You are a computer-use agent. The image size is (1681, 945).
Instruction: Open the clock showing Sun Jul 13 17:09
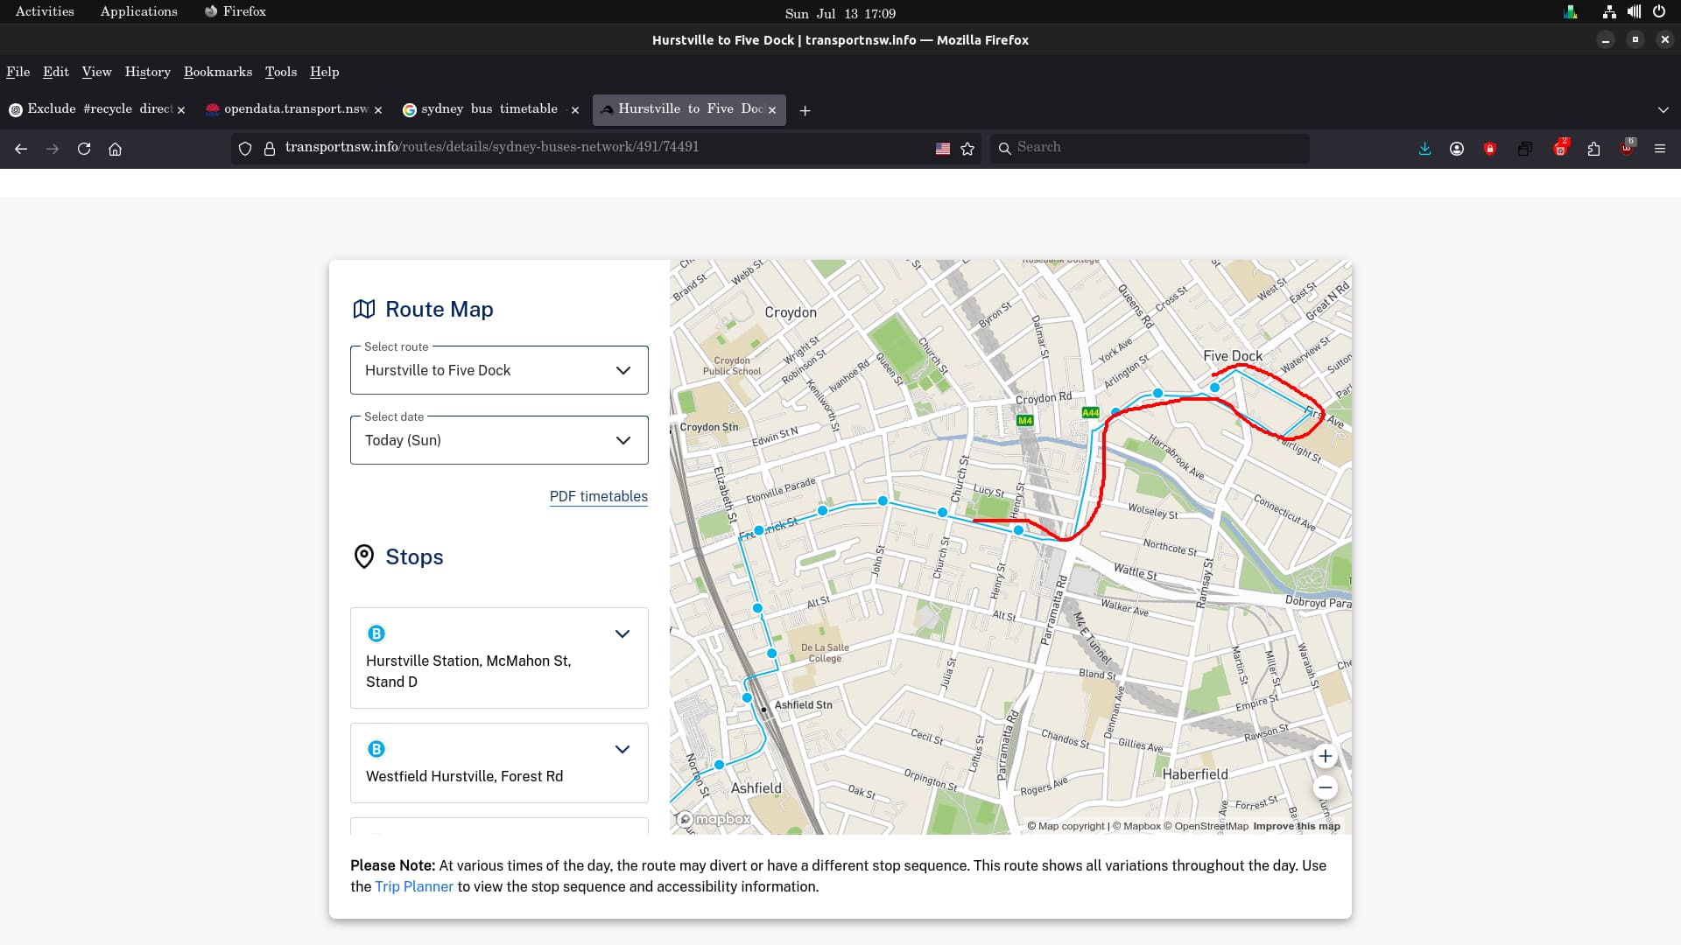[x=840, y=13]
